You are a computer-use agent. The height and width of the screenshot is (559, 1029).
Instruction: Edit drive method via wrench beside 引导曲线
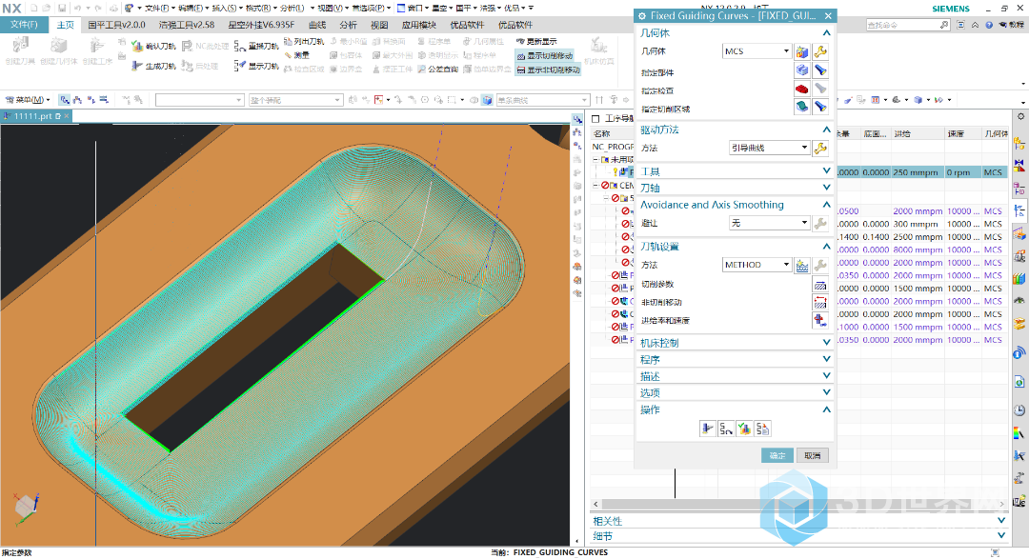tap(820, 149)
